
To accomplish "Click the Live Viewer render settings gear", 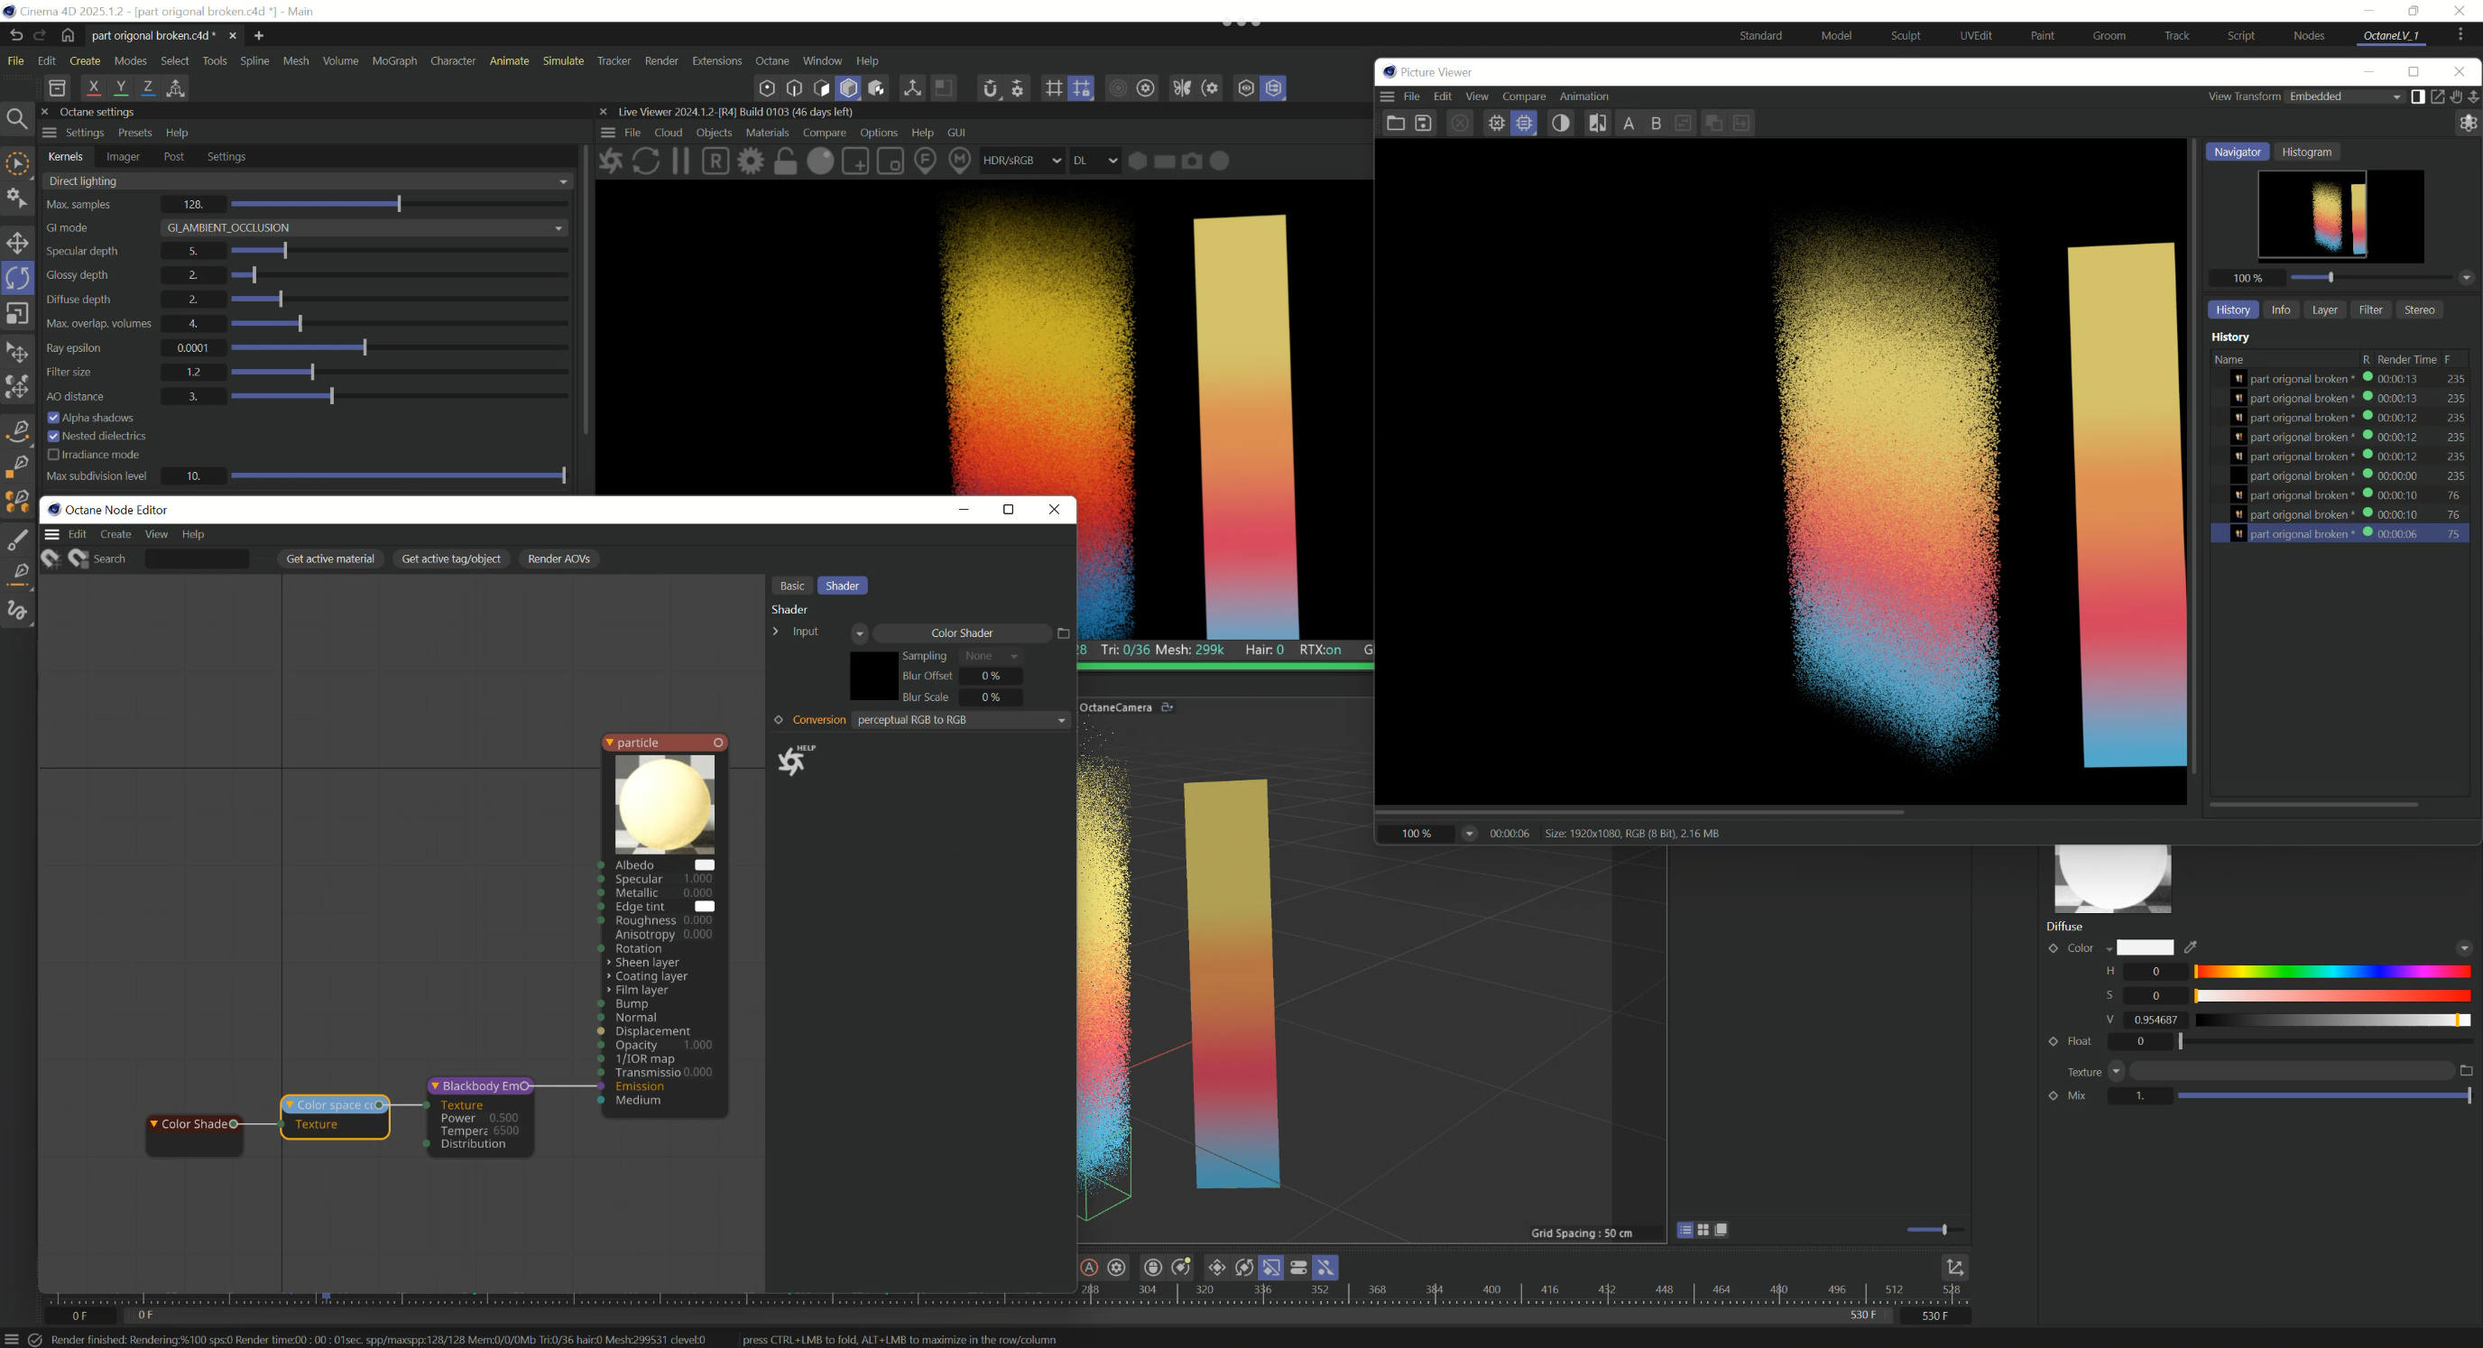I will (750, 161).
